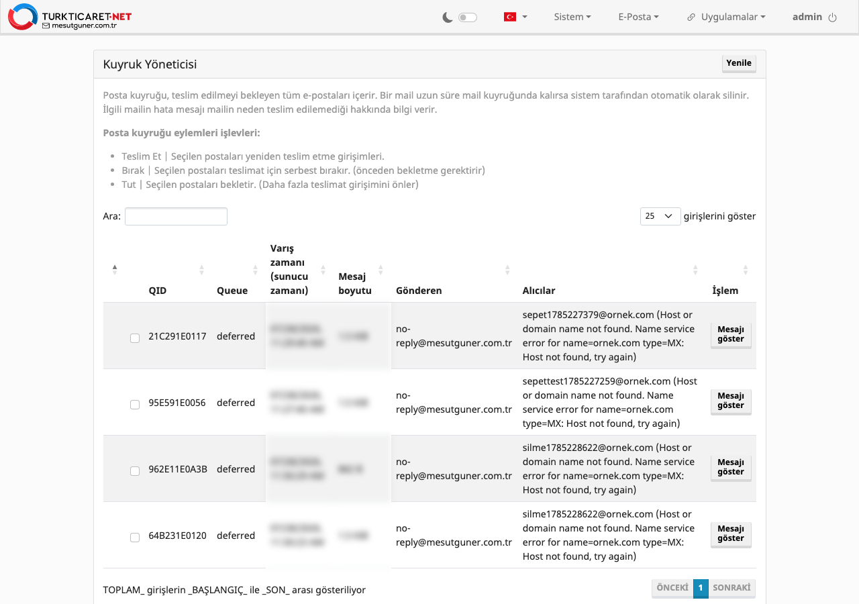The height and width of the screenshot is (604, 859).
Task: Click recipient sepet1785227379@ornek.com text
Action: coord(588,315)
